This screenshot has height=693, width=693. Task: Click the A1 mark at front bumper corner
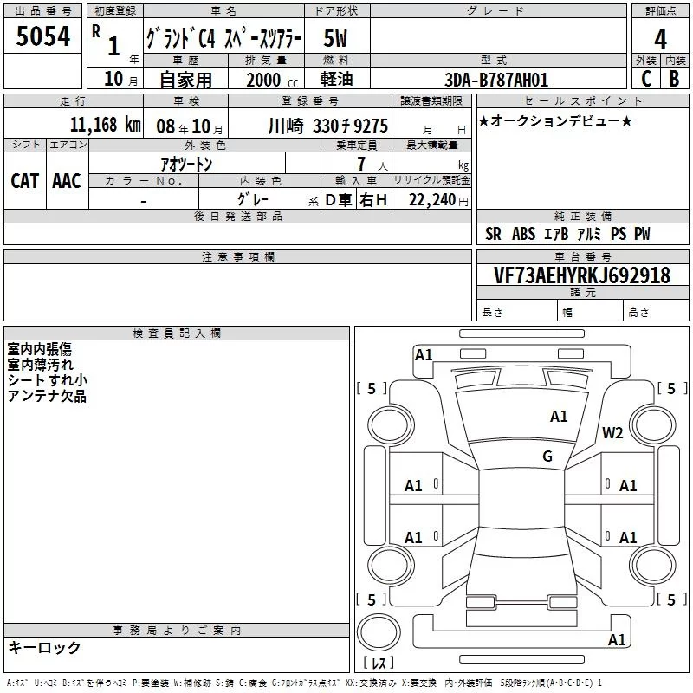point(424,355)
